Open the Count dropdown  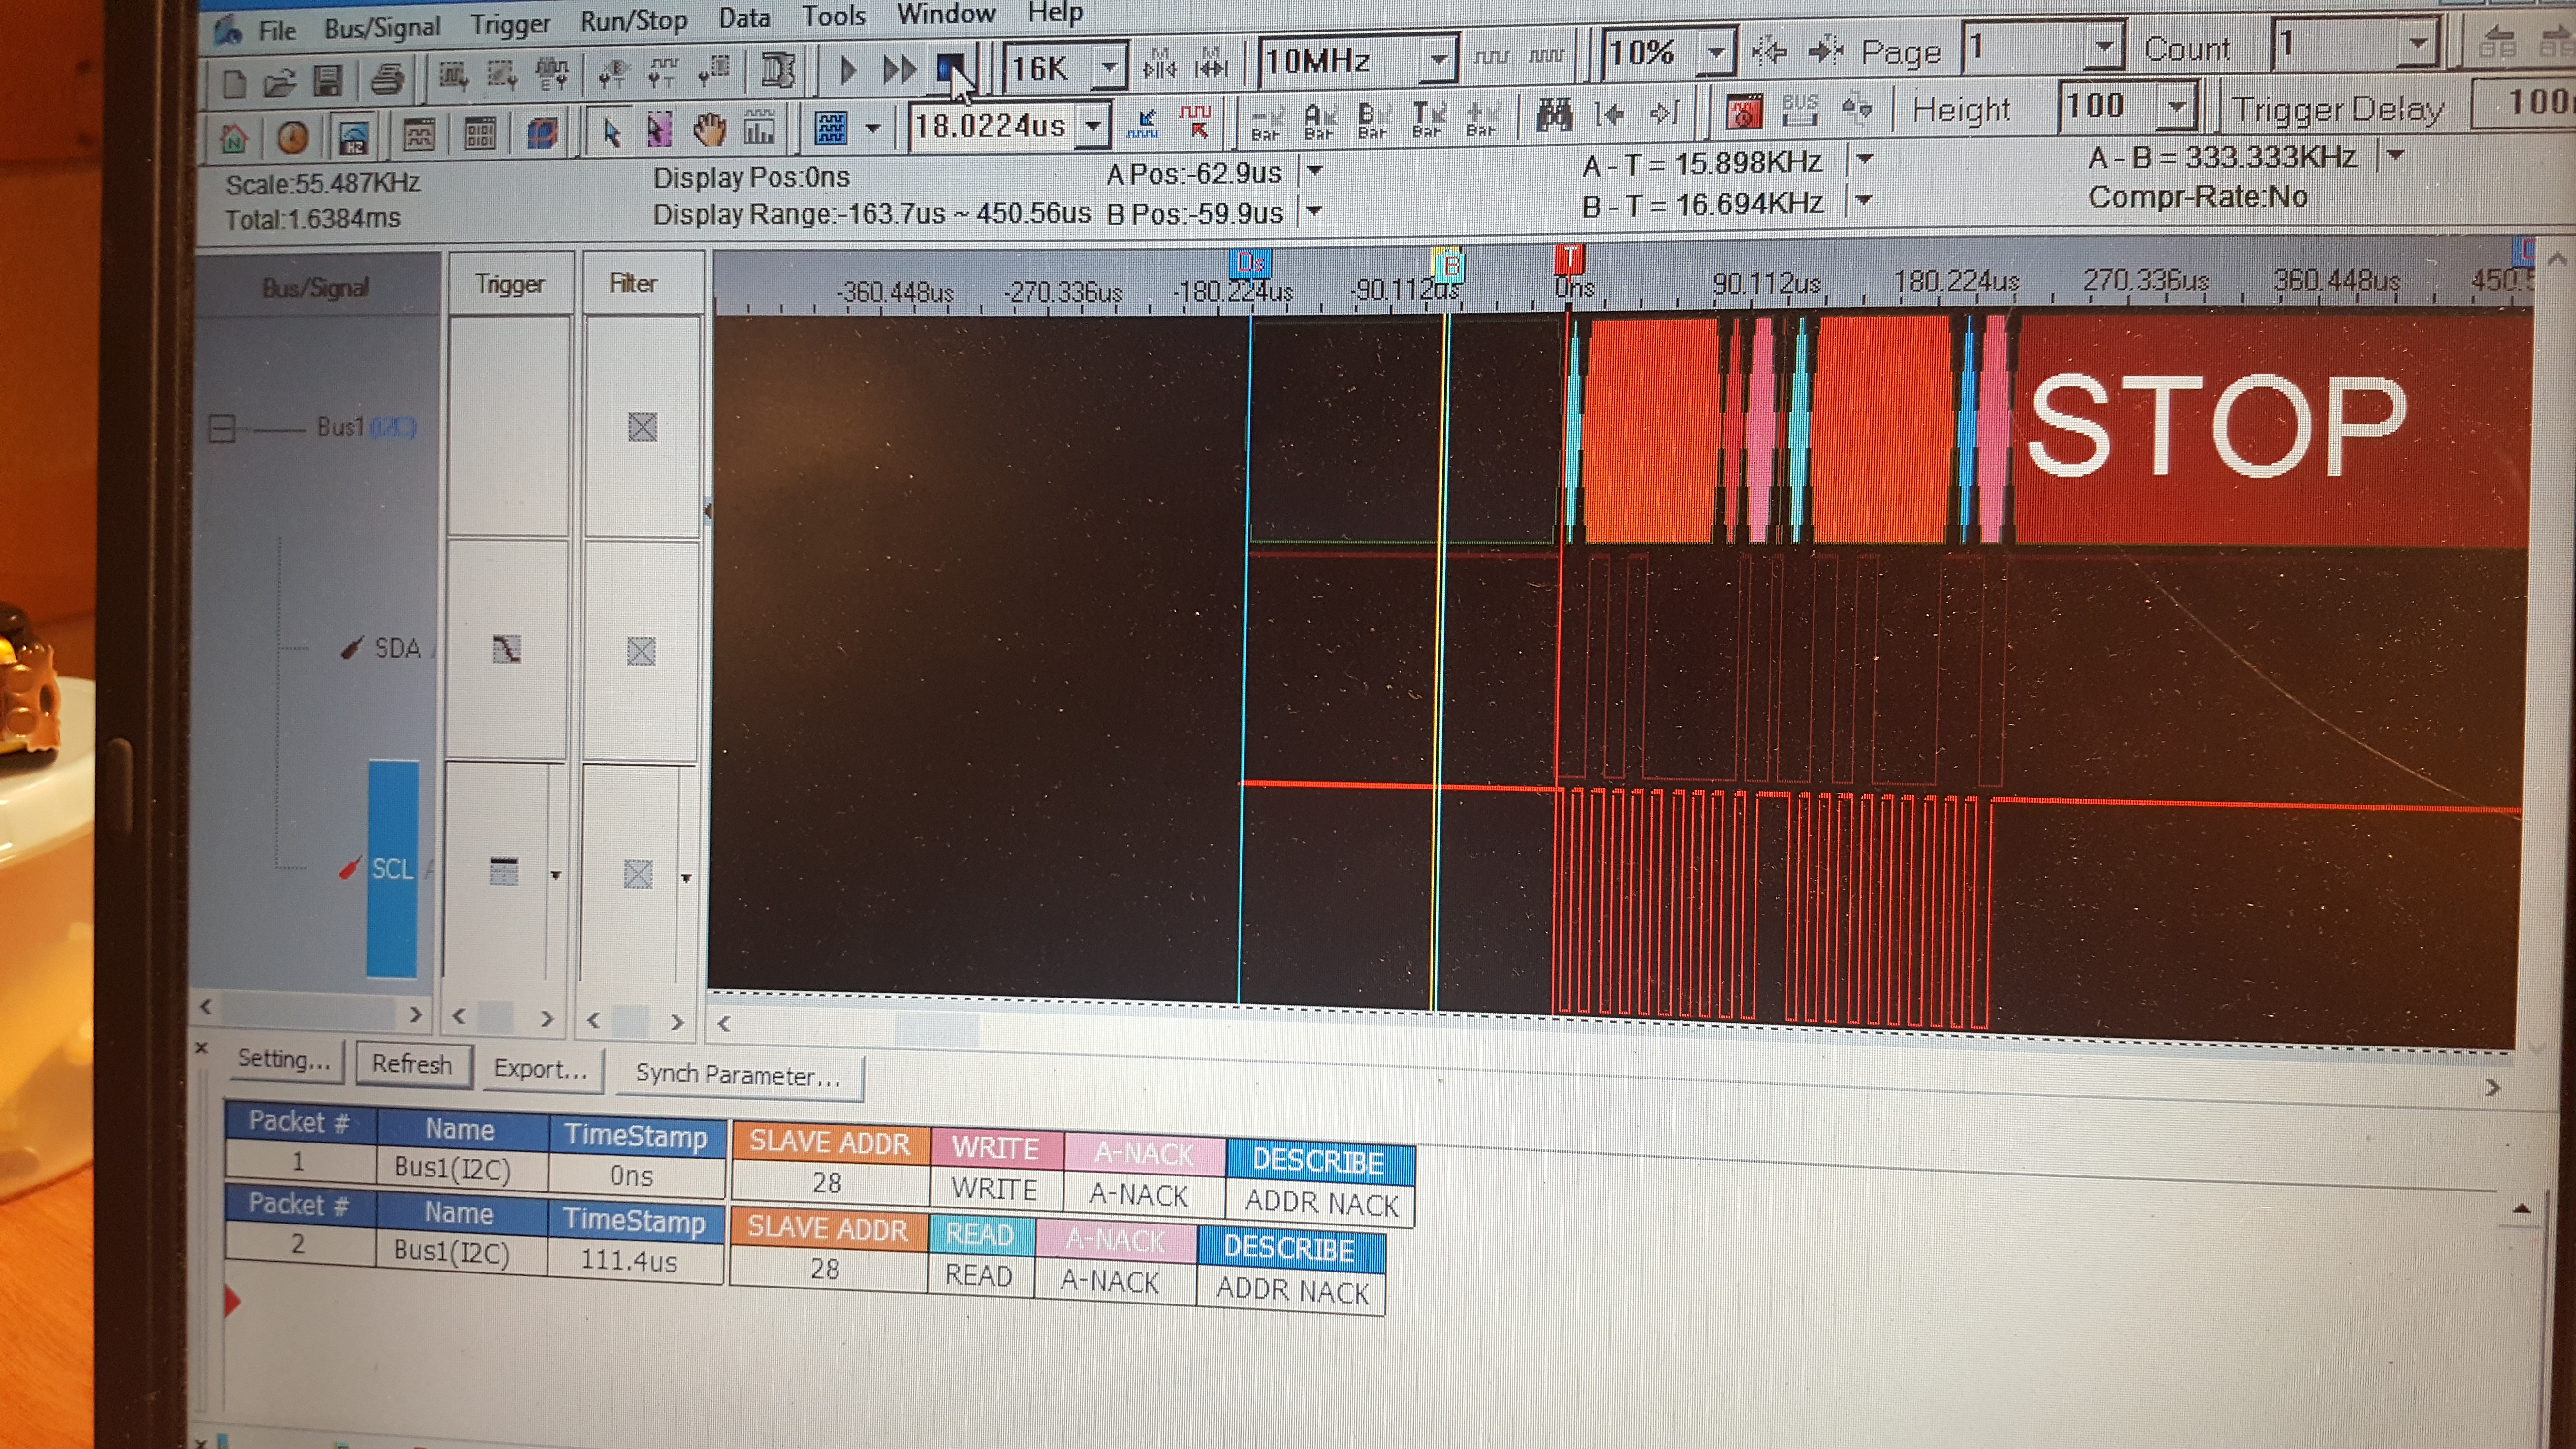point(2418,44)
